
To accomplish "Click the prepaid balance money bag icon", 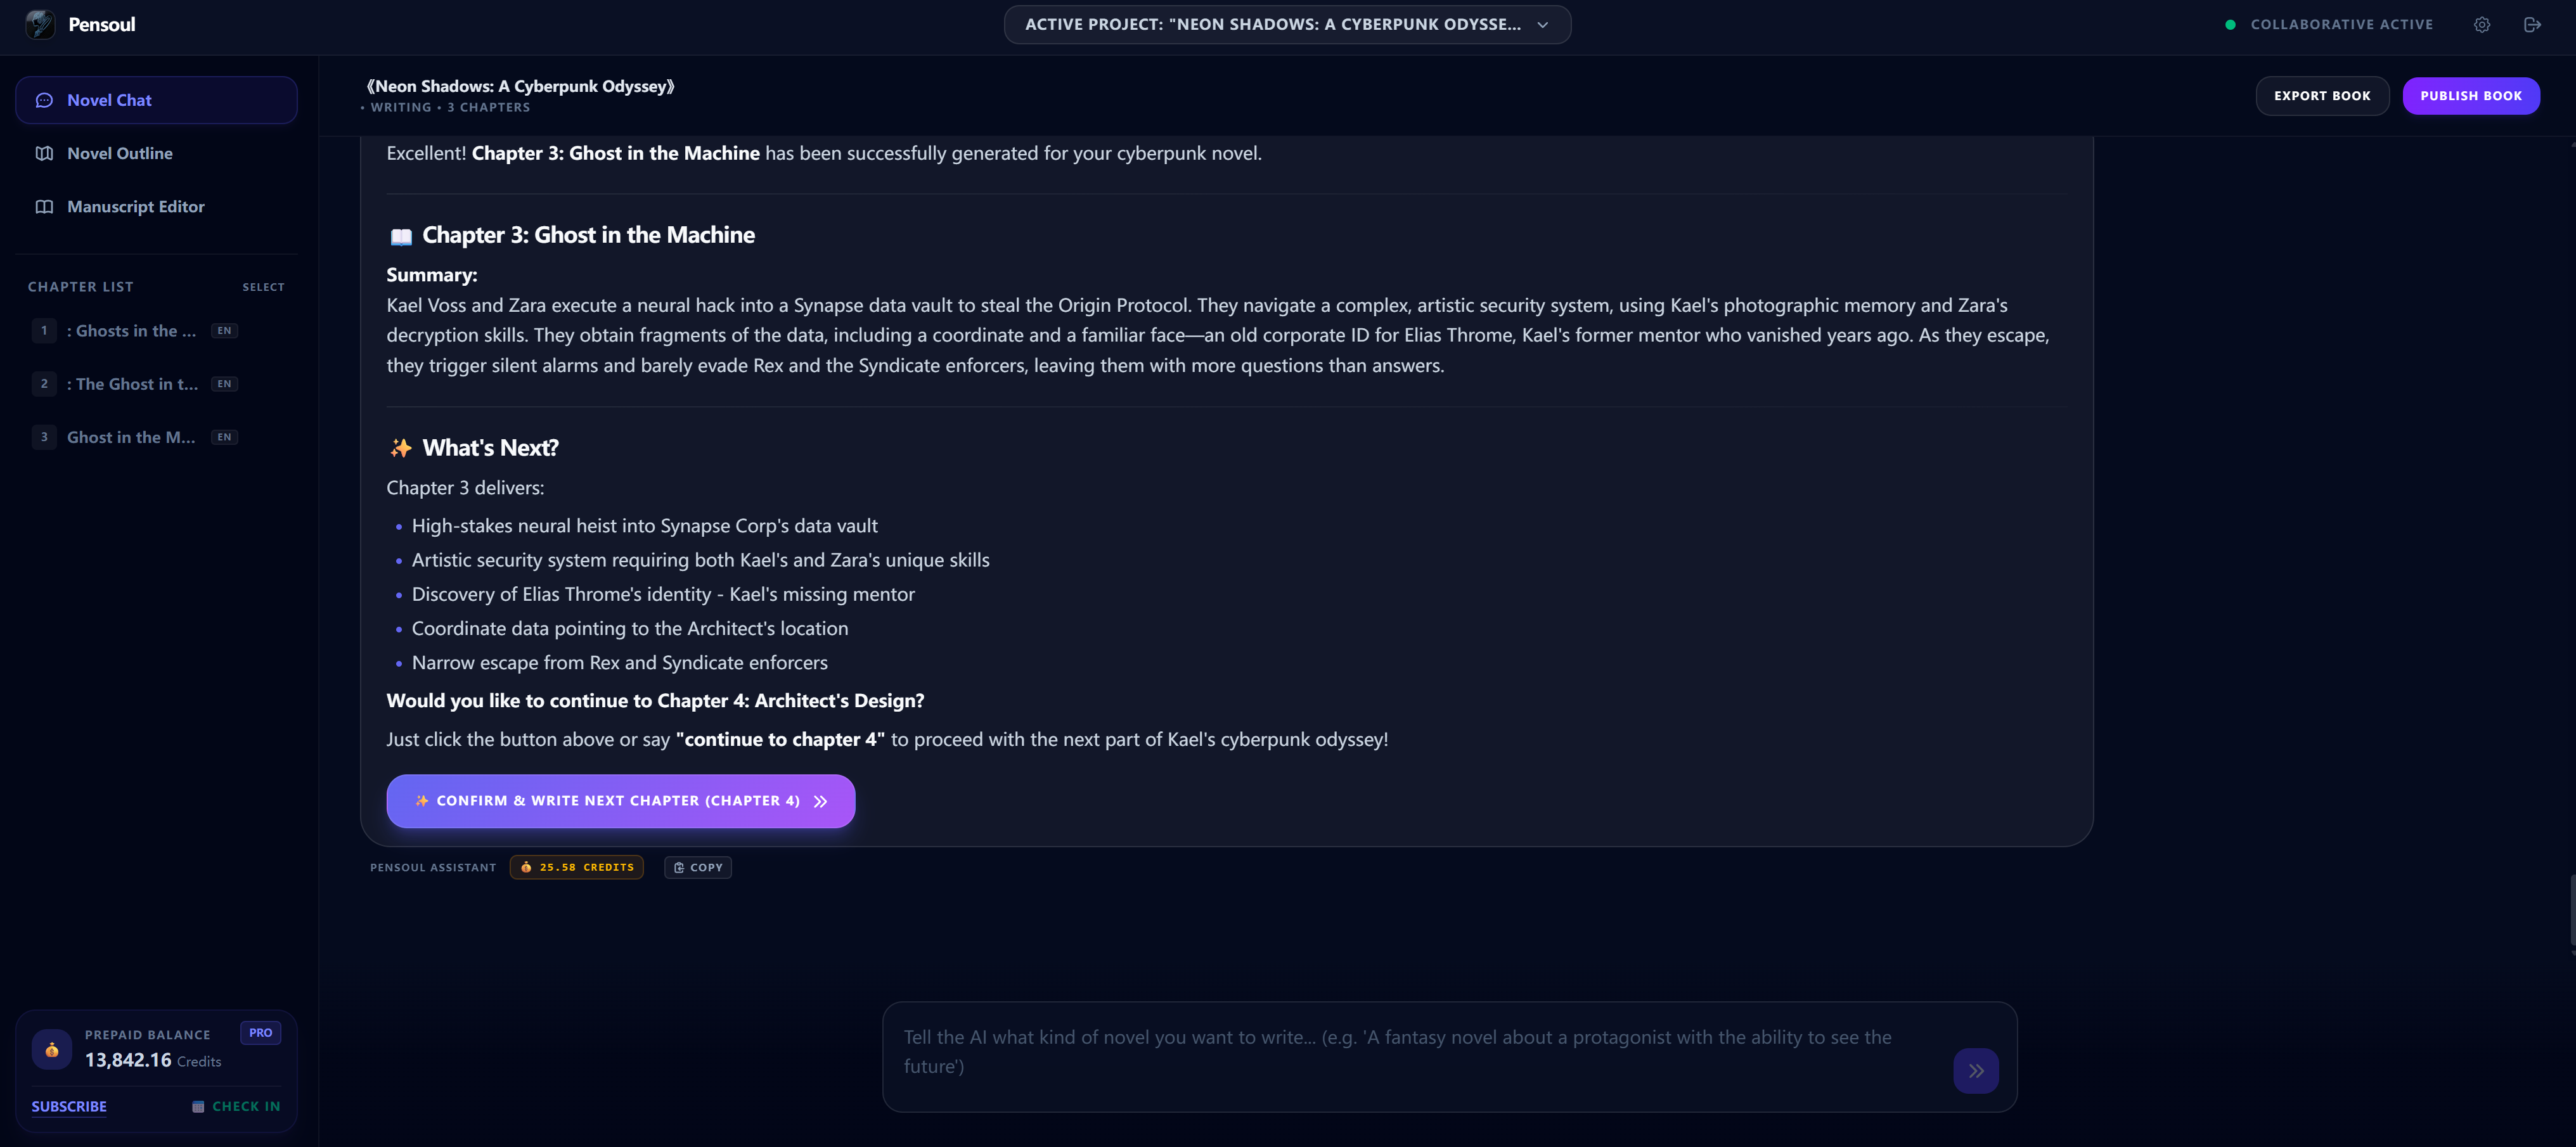I will click(52, 1049).
